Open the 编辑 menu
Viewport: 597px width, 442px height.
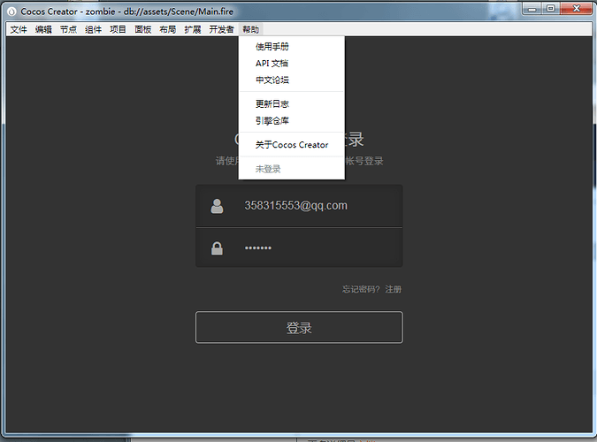pos(43,29)
